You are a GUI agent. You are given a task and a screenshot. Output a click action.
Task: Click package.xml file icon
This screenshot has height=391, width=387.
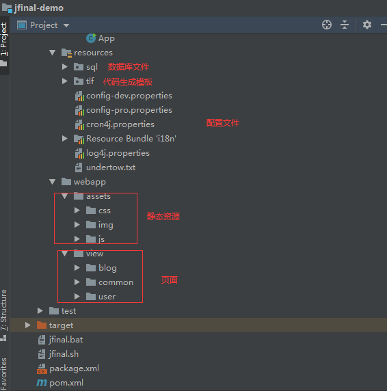click(42, 369)
